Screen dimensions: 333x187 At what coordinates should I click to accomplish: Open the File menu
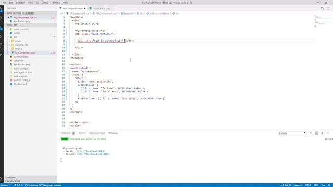tap(5, 3)
